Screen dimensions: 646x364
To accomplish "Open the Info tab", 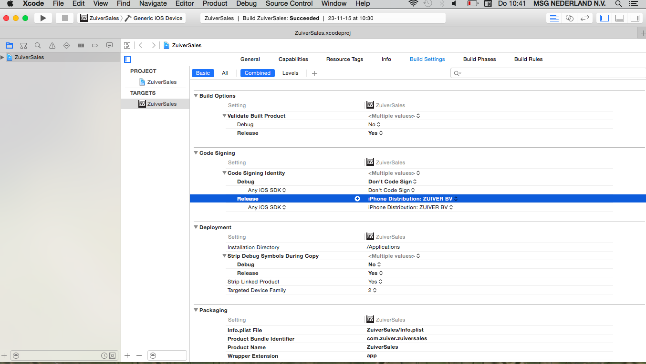I will pyautogui.click(x=386, y=59).
